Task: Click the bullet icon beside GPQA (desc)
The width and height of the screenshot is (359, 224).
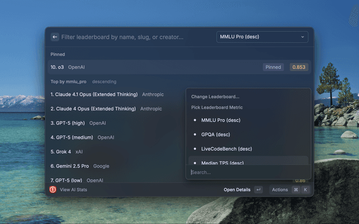Action: click(195, 134)
